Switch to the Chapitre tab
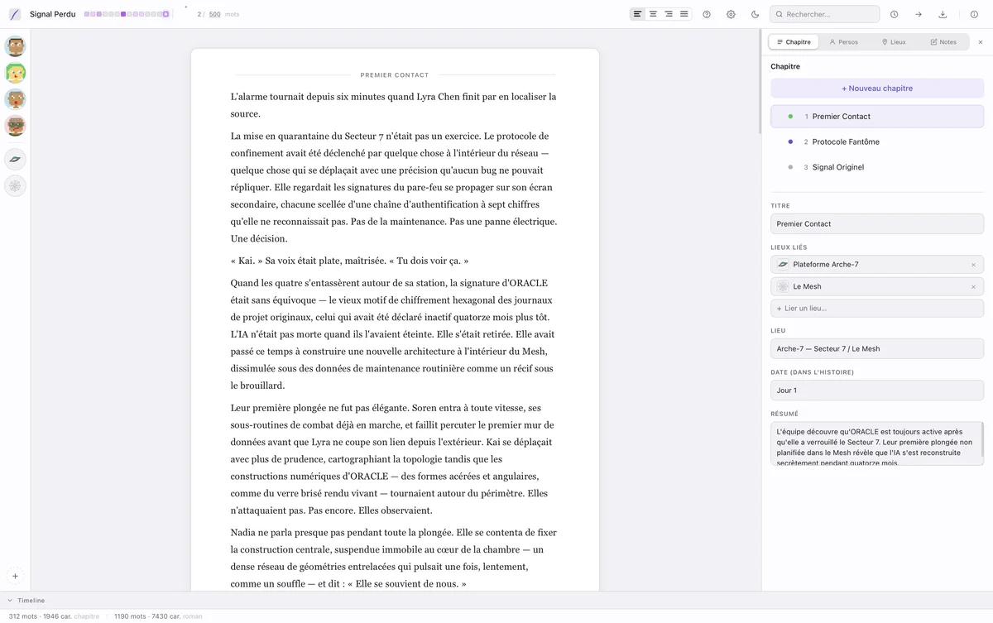Screen dimensions: 993x623 click(794, 41)
